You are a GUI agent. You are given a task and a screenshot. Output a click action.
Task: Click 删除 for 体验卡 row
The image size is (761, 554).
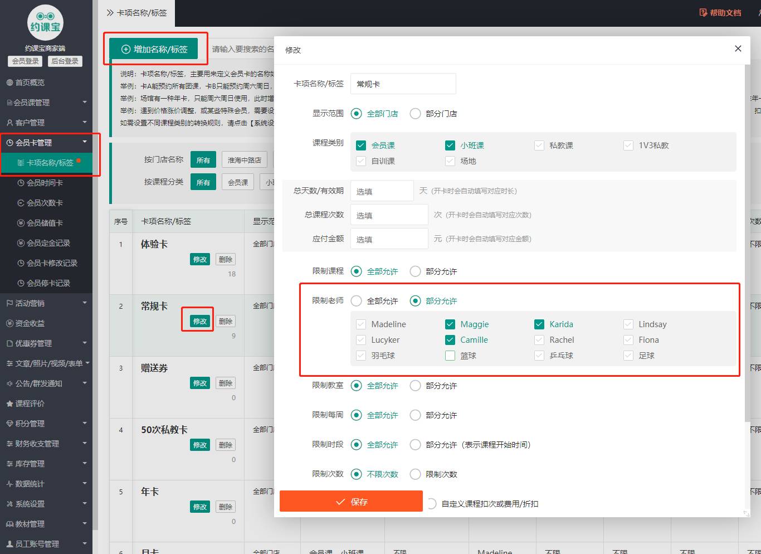(226, 259)
